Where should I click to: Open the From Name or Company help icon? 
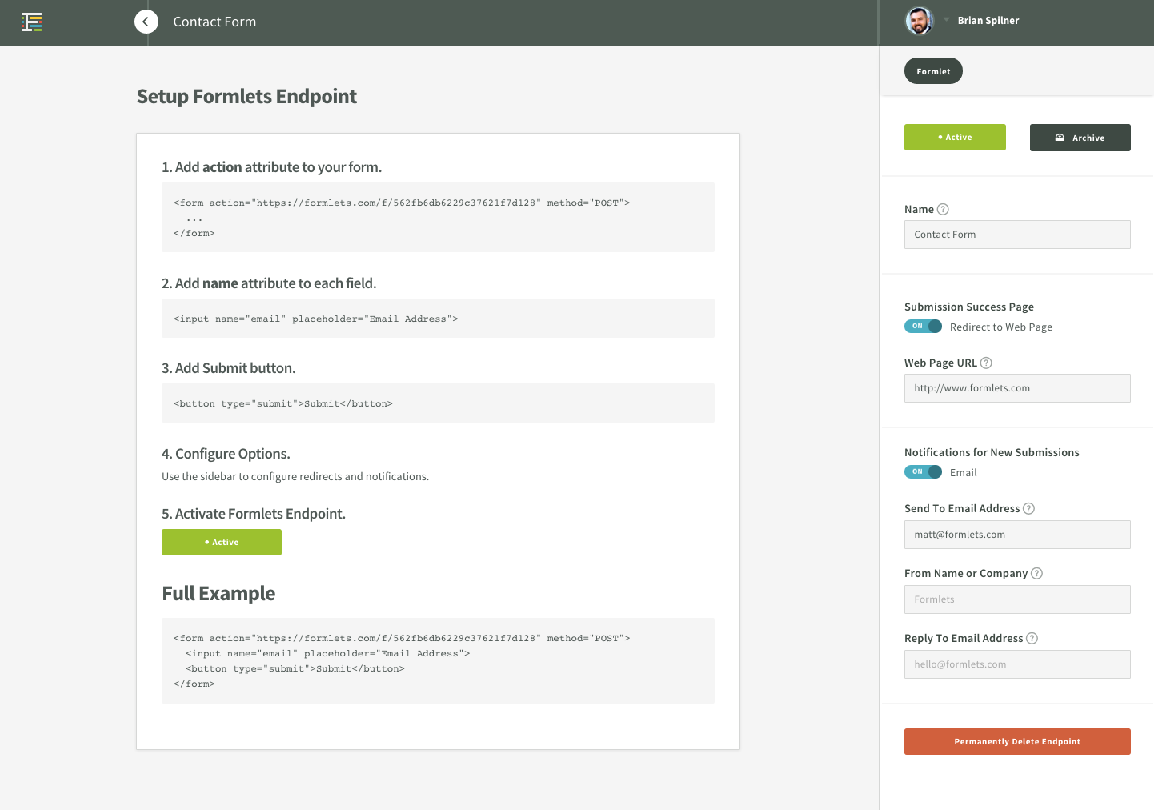1037,573
